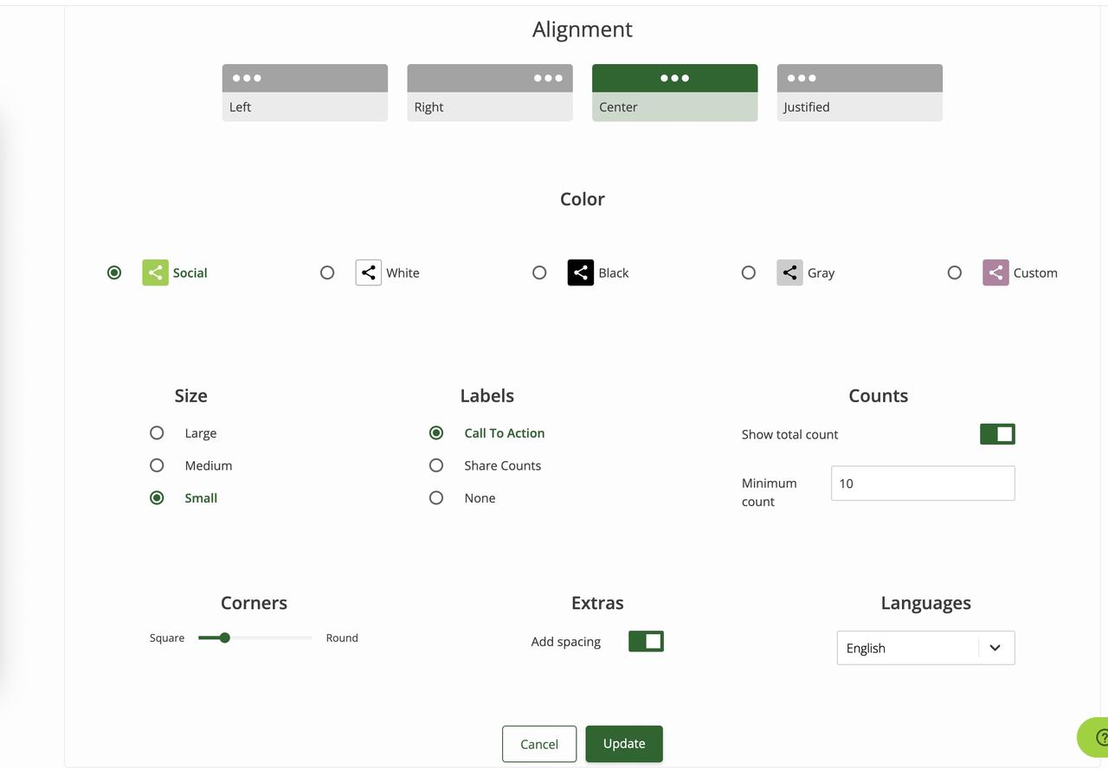The height and width of the screenshot is (769, 1108).
Task: Select the Gray share icon
Action: pos(789,272)
